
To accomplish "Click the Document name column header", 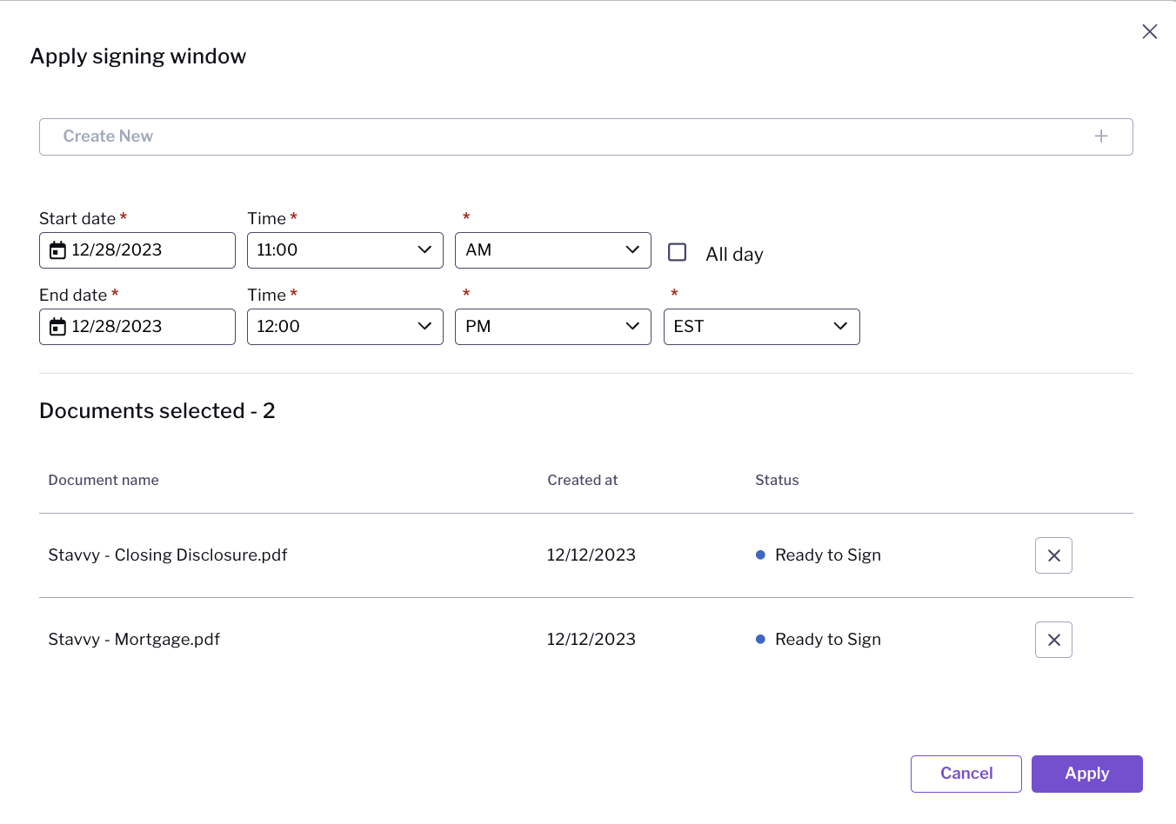I will [104, 479].
